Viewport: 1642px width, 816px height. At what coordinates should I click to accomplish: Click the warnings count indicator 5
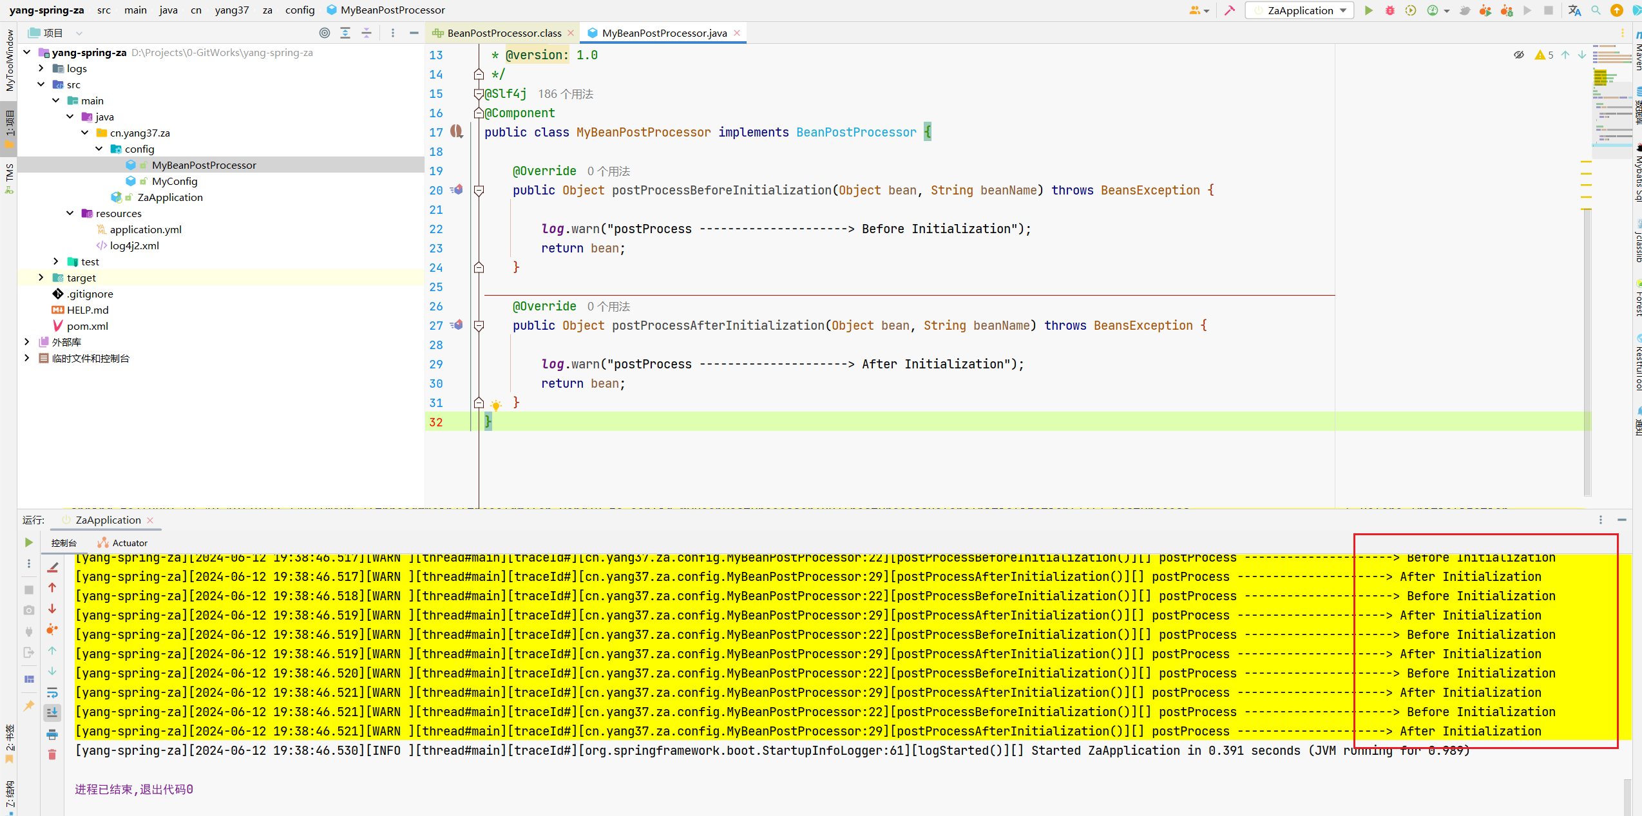tap(1544, 55)
